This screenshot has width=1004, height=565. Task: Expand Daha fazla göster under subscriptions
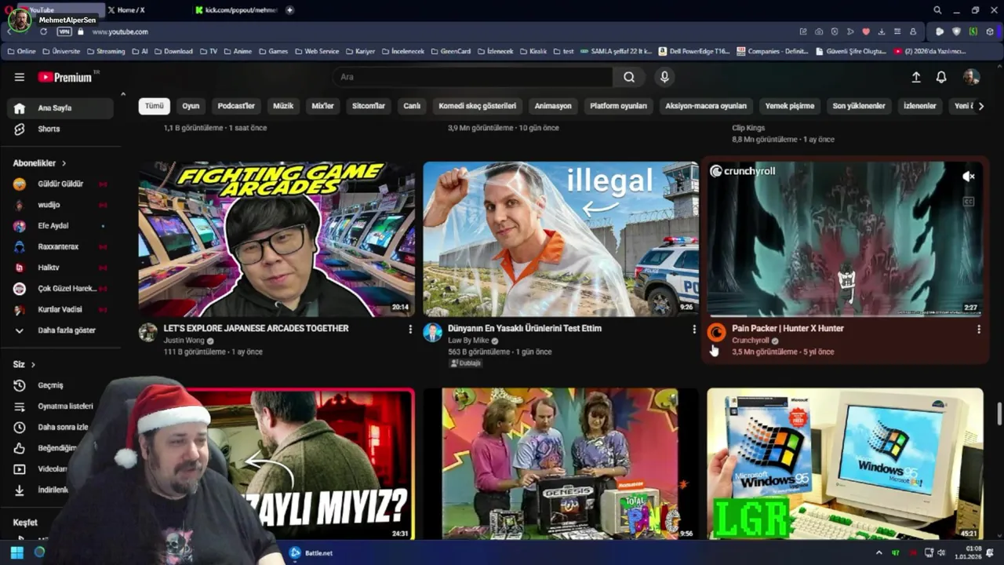60,330
